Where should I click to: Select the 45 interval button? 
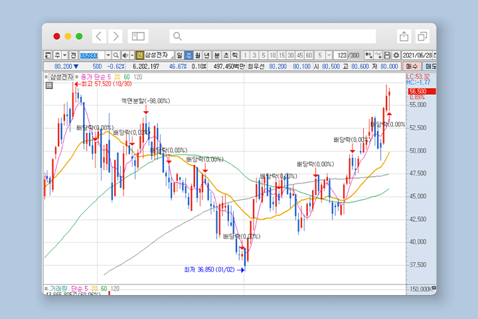pos(300,55)
